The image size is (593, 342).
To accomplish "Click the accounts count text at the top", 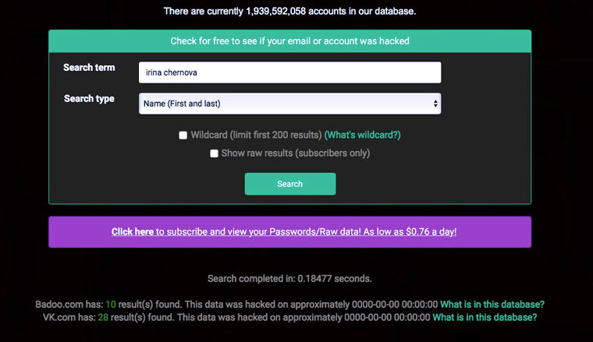I will (x=289, y=12).
